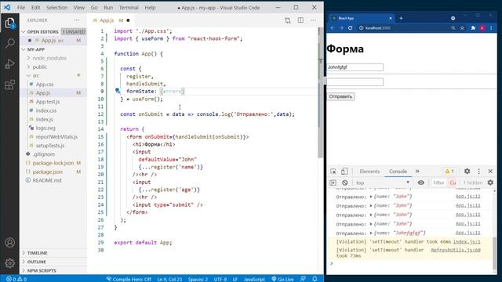Click the lightbulb code action icon
The width and height of the screenshot is (502, 282).
pos(118,91)
